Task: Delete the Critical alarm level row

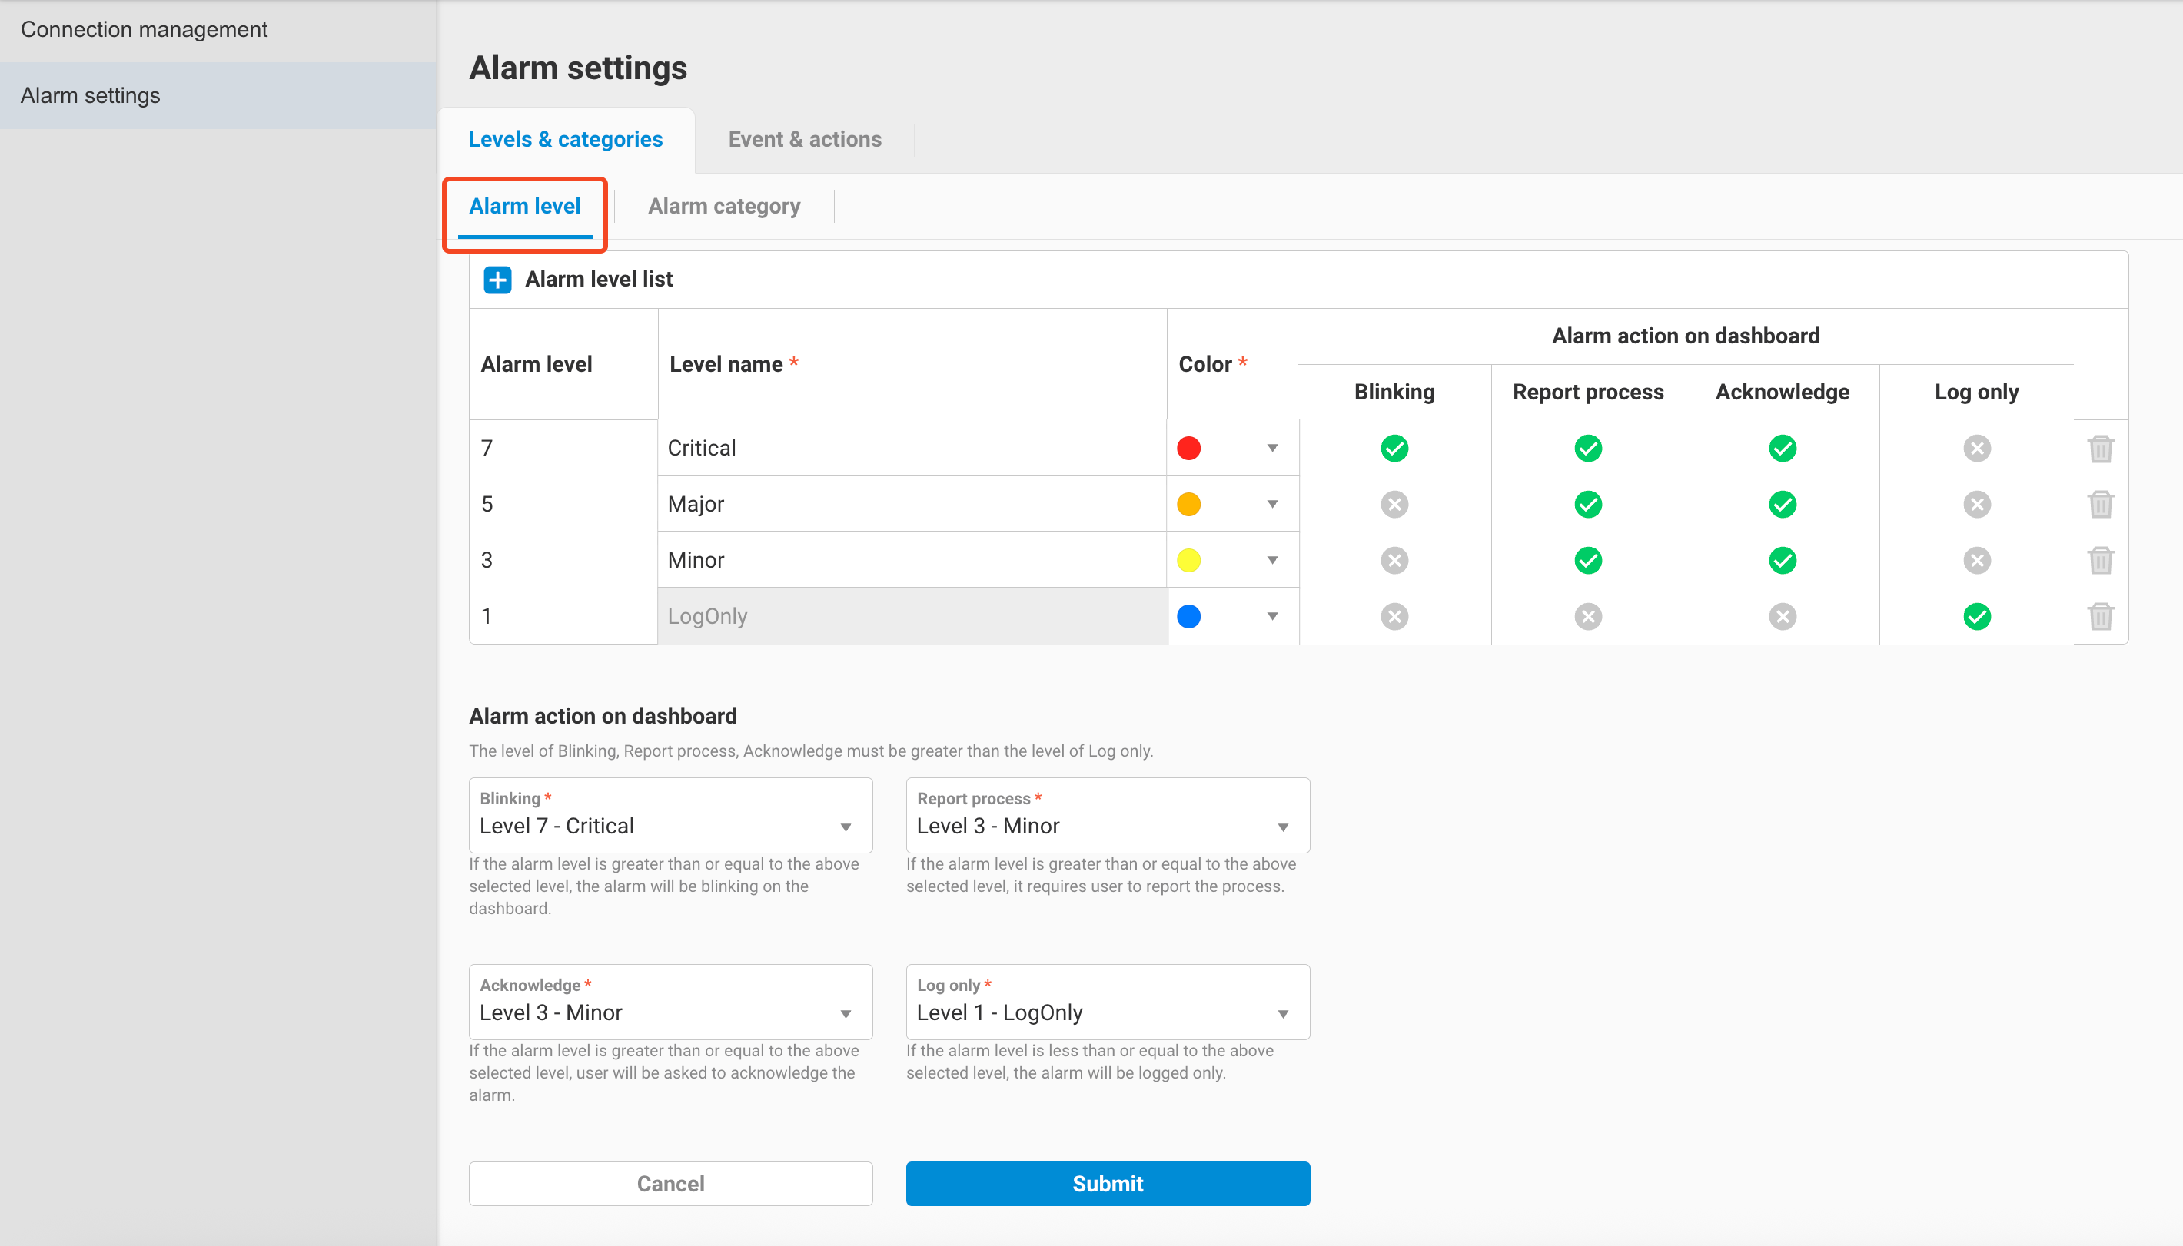Action: [x=2101, y=448]
